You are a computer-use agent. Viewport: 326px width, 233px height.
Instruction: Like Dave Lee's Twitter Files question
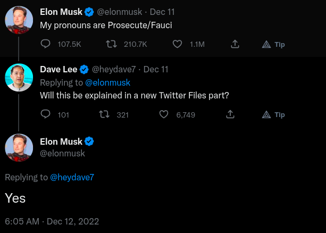coord(164,114)
